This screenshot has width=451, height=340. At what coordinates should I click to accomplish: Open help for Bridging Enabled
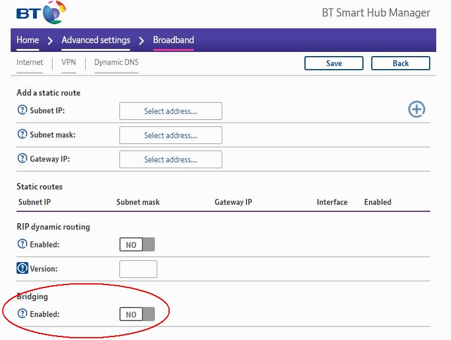22,313
